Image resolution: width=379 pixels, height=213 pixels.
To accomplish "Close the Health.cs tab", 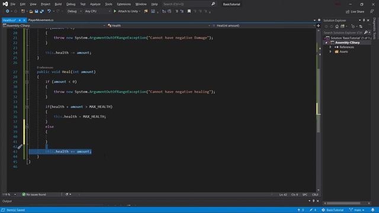I will click(x=24, y=20).
